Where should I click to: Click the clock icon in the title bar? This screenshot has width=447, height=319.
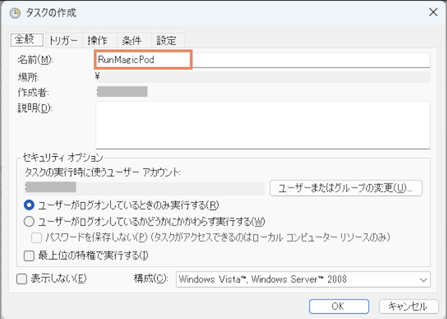point(15,13)
